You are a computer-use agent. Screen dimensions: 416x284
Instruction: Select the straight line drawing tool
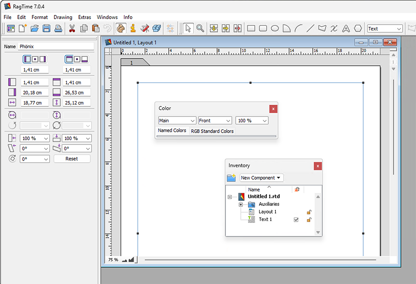(x=310, y=29)
